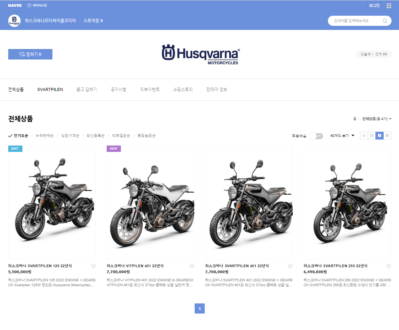Open the 네이버쇼핑 shopping bag link
Image resolution: width=399 pixels, height=330 pixels.
(x=37, y=5)
